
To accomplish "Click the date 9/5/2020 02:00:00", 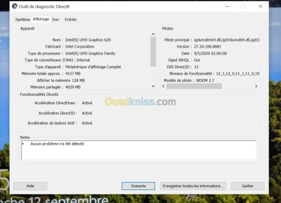I will pyautogui.click(x=210, y=53).
